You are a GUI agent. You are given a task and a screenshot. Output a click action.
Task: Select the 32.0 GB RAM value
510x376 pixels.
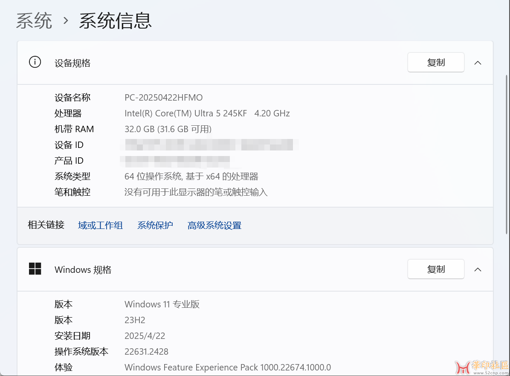tap(168, 129)
